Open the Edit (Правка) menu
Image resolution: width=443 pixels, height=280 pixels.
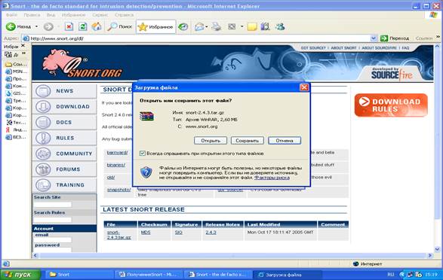click(32, 15)
